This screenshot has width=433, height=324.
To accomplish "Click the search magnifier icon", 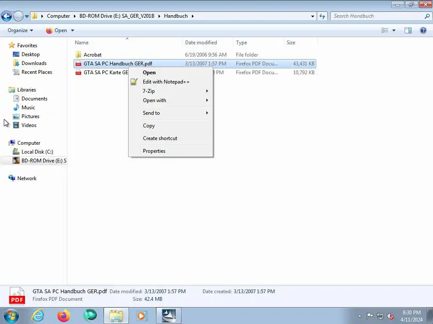I will [x=427, y=16].
